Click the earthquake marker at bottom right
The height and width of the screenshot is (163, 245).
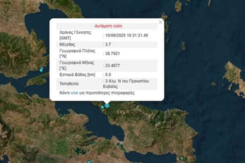[x=182, y=158]
